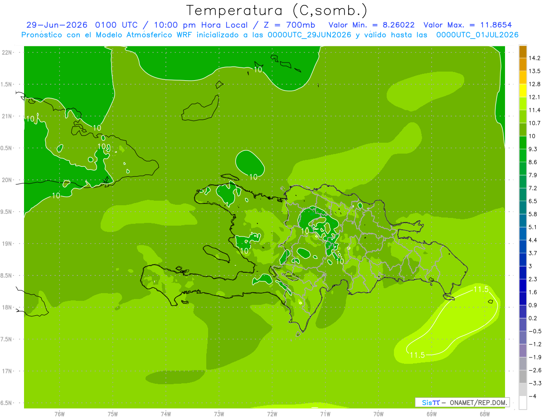Click the white swatch below -4 on colorbar
The height and width of the screenshot is (420, 544).
tap(523, 403)
